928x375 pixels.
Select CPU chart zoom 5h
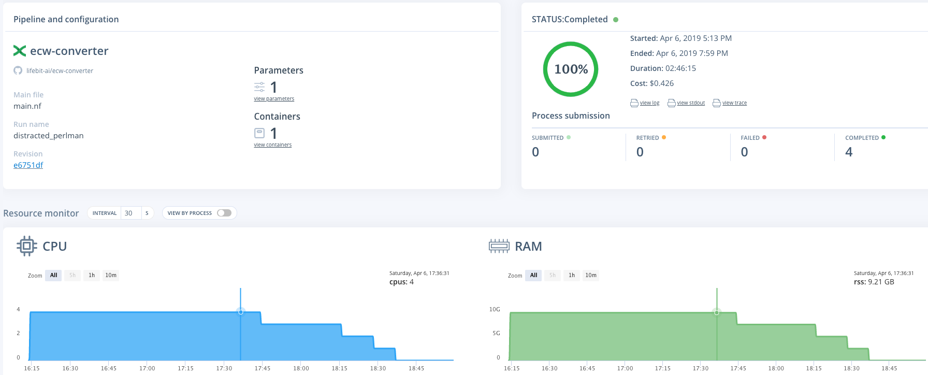tap(72, 276)
